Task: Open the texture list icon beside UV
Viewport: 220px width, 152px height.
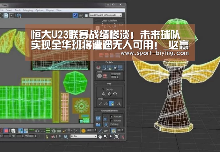Action: 86,15
